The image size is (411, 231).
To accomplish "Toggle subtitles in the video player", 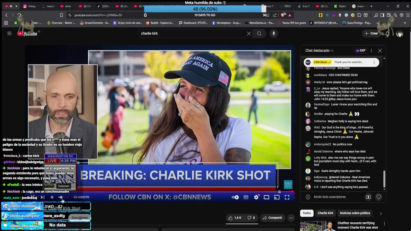I will pos(246,197).
